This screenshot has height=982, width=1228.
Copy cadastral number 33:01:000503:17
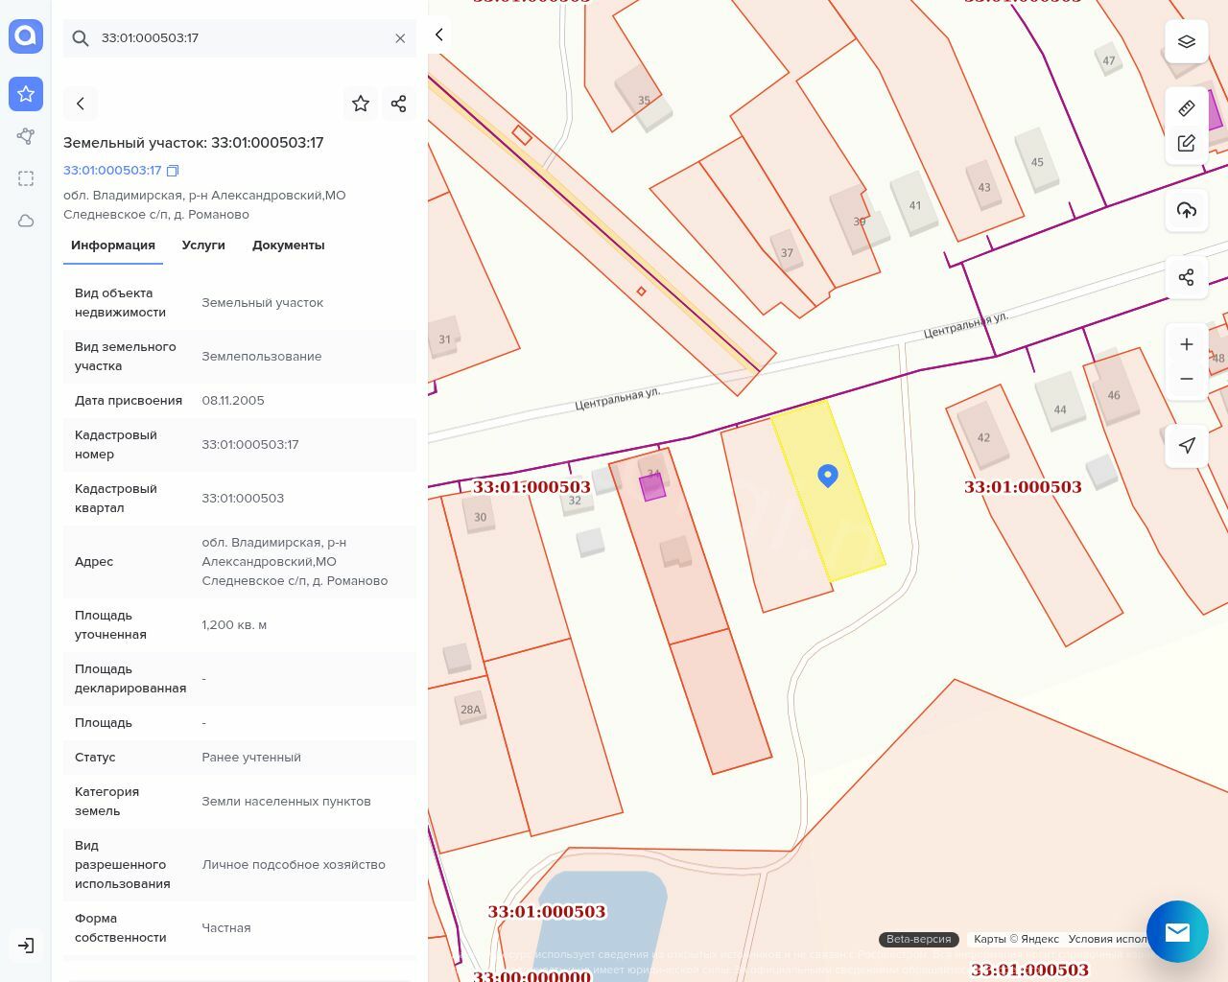point(173,171)
